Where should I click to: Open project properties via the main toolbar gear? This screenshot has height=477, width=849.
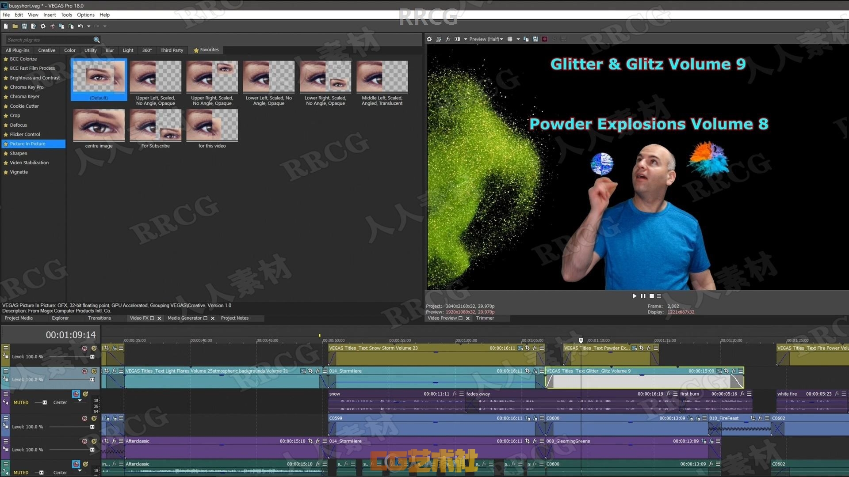[x=43, y=26]
